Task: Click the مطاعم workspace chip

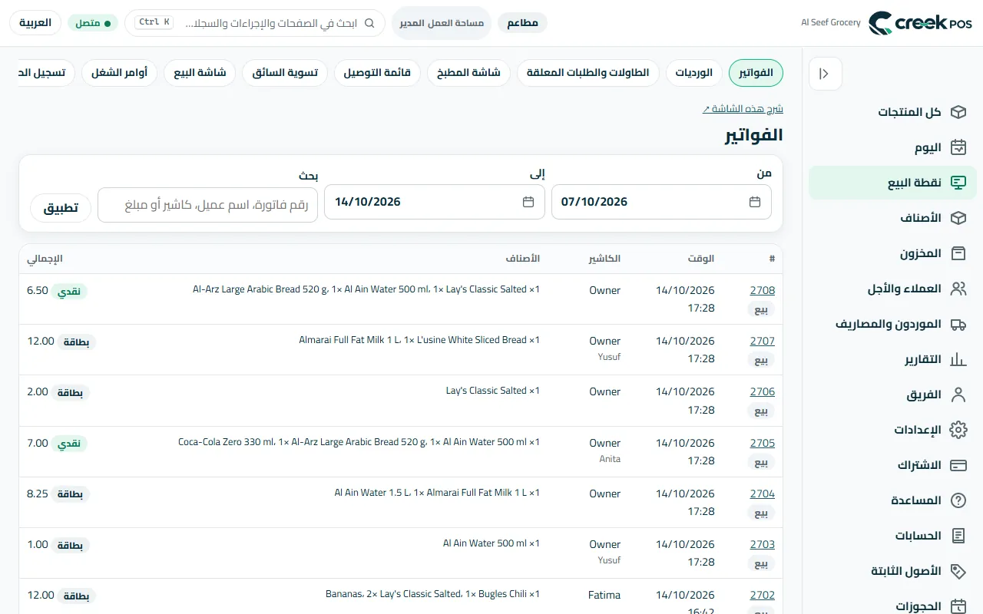Action: (522, 23)
